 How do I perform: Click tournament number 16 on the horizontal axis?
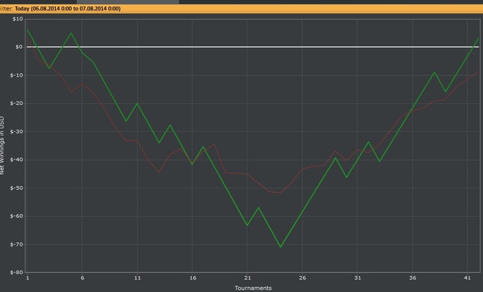[193, 278]
